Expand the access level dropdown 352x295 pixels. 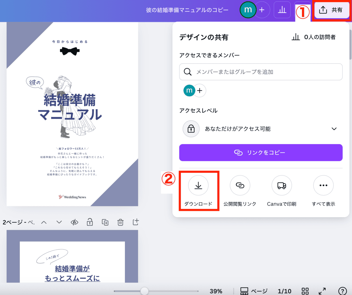click(x=334, y=129)
